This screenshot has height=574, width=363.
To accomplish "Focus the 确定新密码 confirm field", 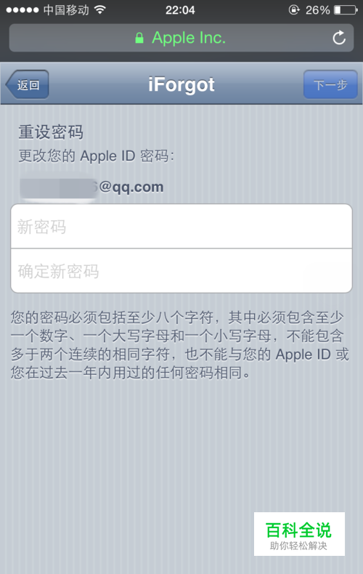I will tap(181, 271).
